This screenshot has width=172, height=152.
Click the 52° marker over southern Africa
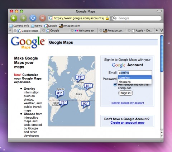pyautogui.click(x=85, y=104)
